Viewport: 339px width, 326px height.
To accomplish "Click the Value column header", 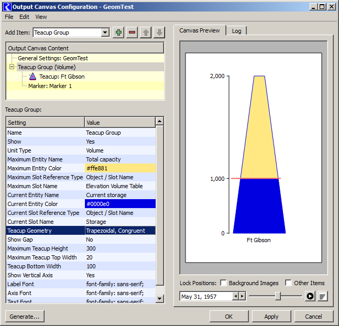I will pos(120,123).
